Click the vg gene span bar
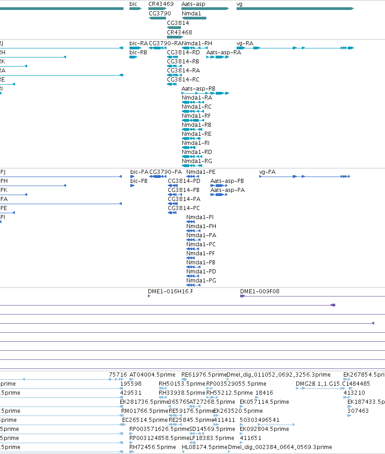The height and width of the screenshot is (454, 385). [295, 9]
